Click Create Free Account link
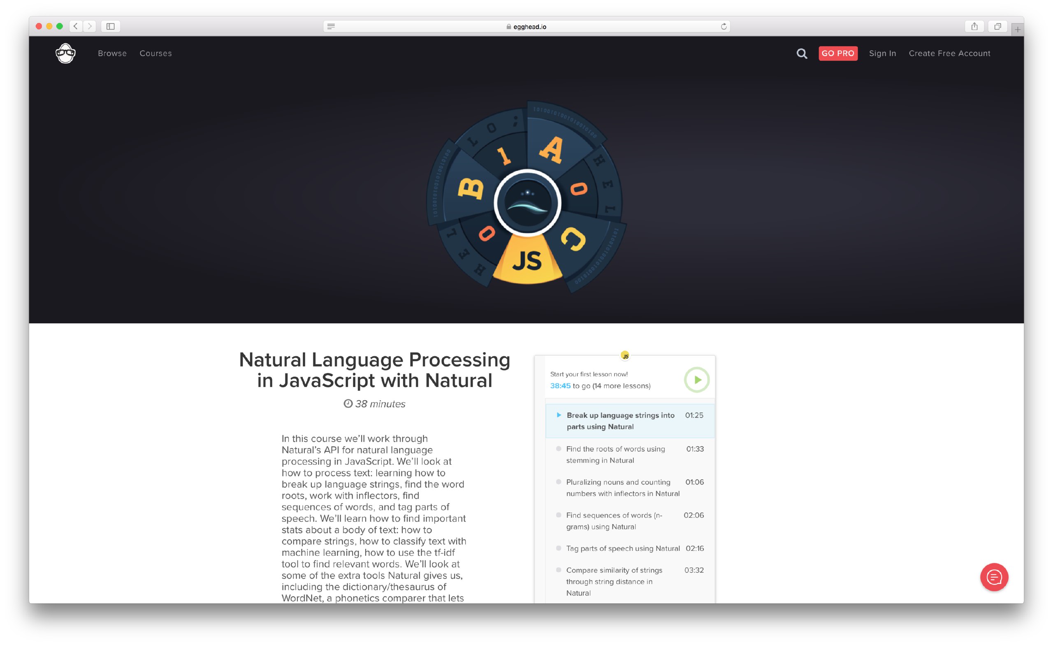 pyautogui.click(x=950, y=53)
